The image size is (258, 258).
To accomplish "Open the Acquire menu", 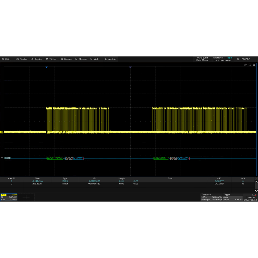I will (x=36, y=59).
